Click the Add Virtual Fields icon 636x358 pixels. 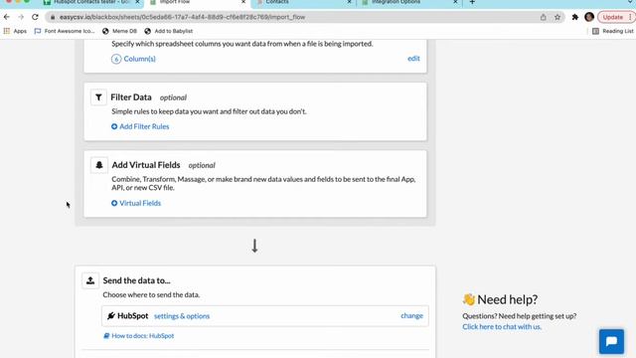pos(99,165)
